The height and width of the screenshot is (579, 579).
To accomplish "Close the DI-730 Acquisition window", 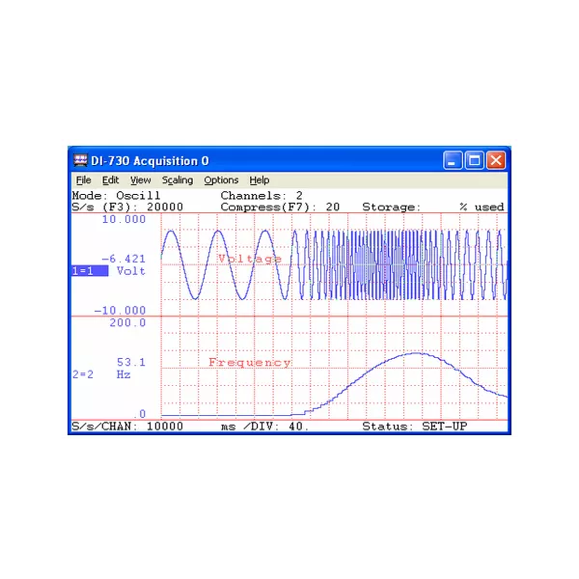I will (496, 160).
